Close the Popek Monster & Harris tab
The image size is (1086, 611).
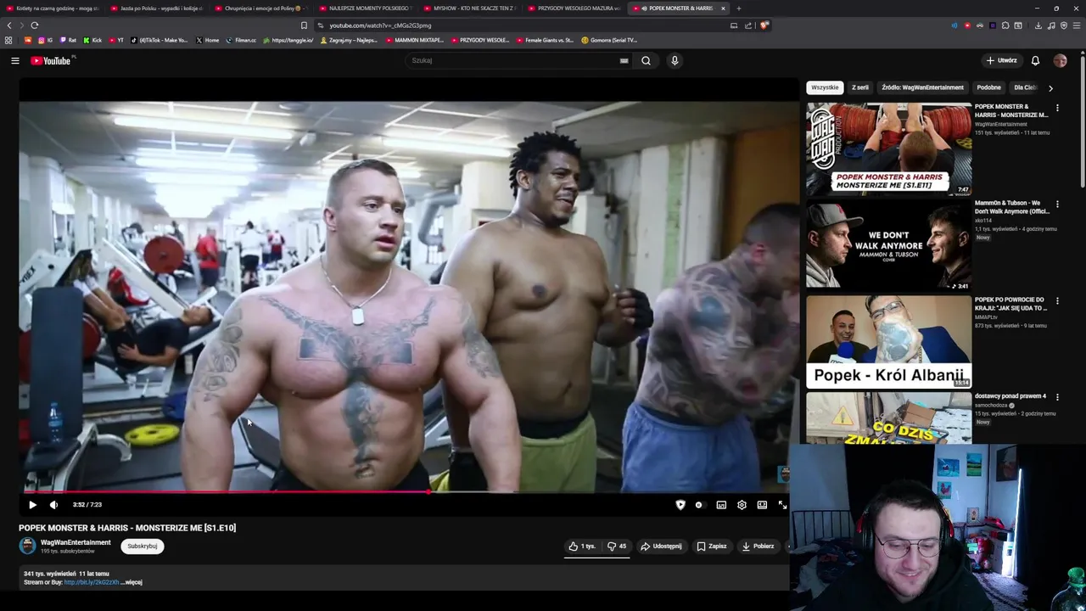click(723, 8)
